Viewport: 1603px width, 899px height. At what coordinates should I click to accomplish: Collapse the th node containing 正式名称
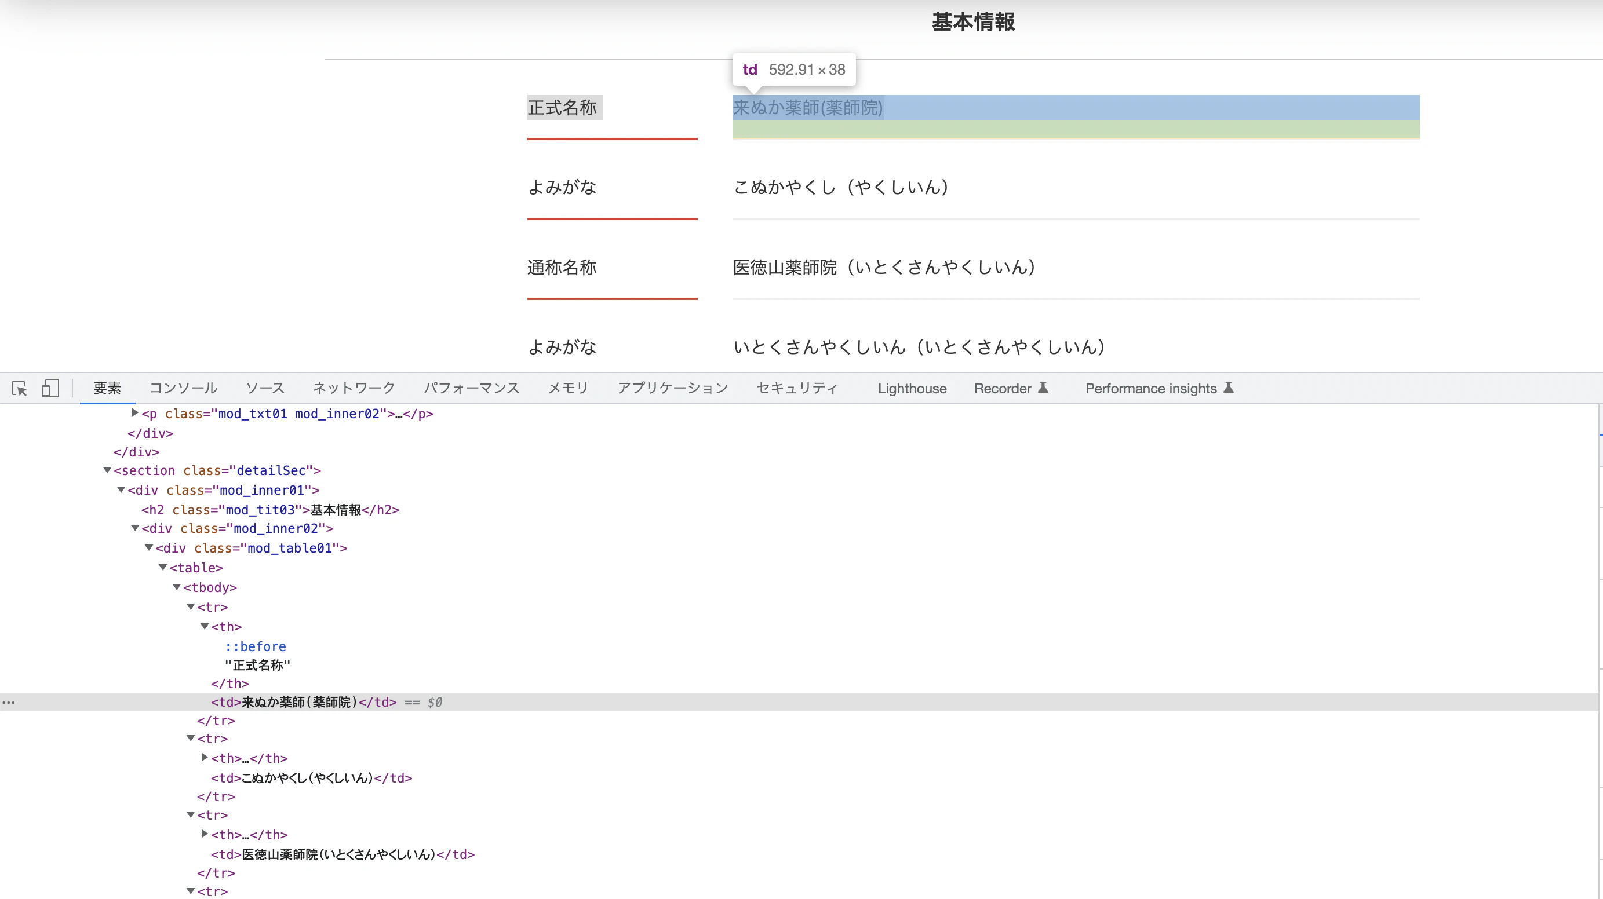click(205, 627)
